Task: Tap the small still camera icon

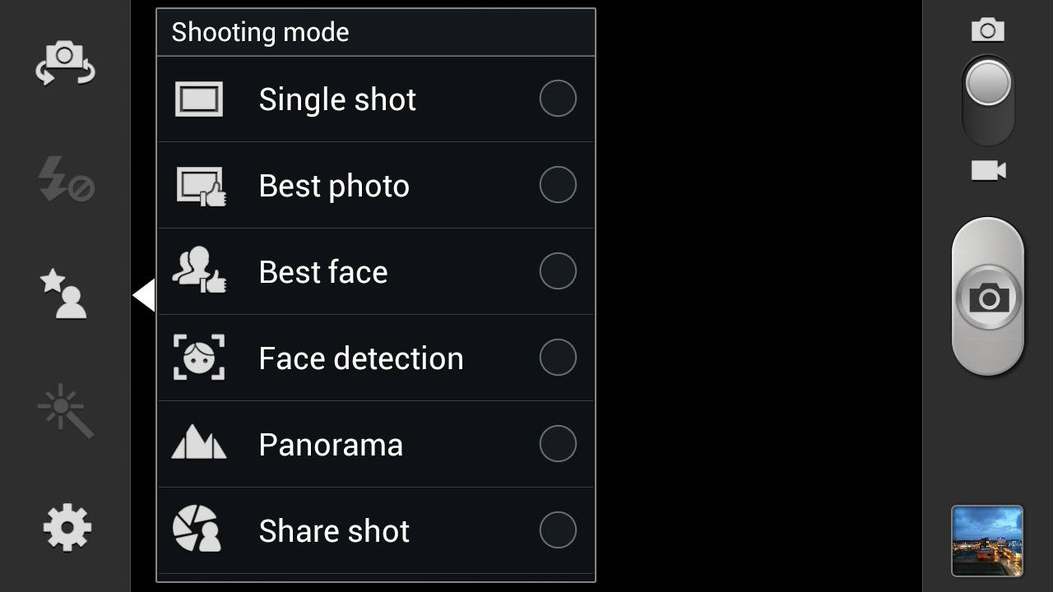Action: 988,30
